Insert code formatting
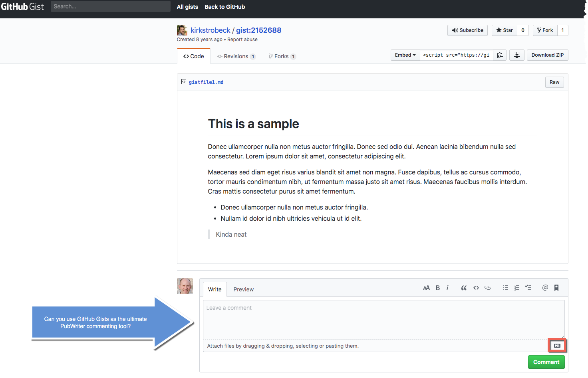 [476, 288]
